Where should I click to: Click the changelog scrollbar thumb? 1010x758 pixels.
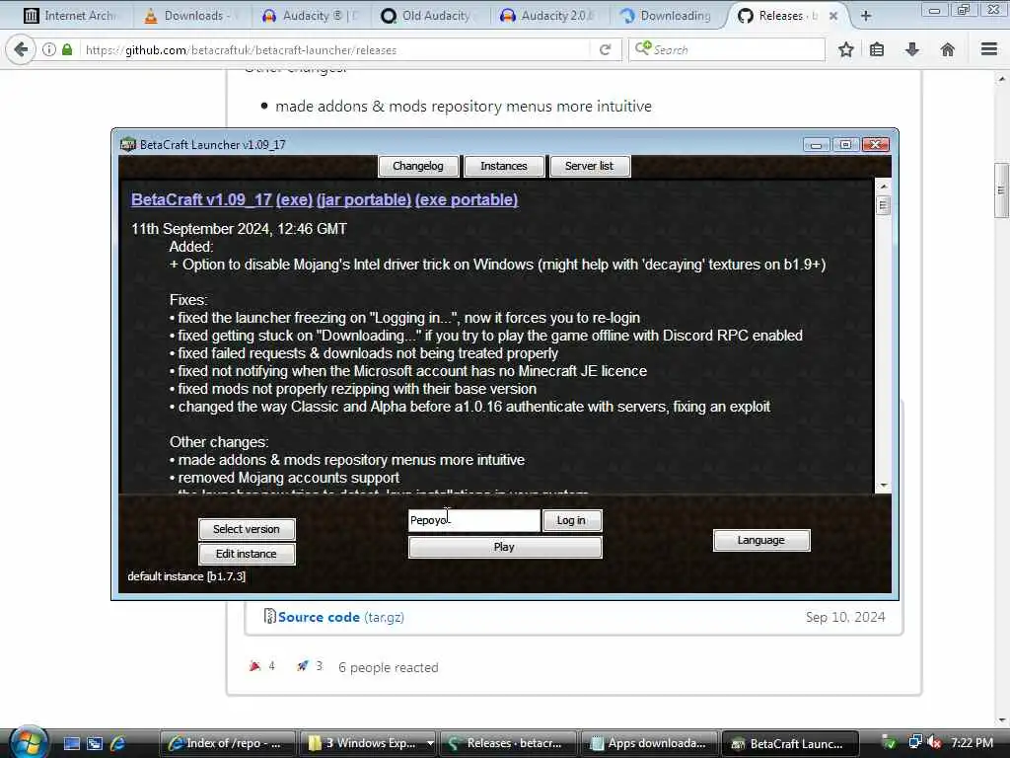pyautogui.click(x=883, y=205)
